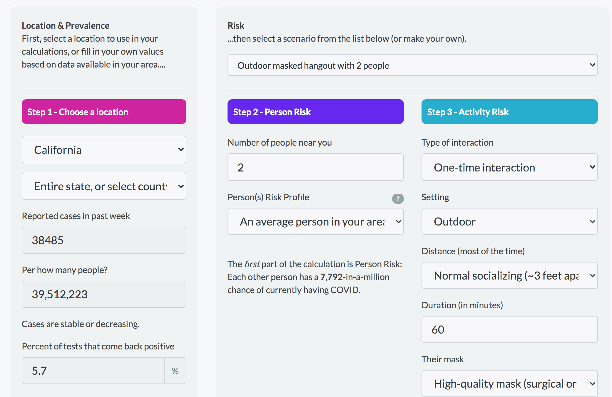Expand the Setting dropdown showing Outdoor
The height and width of the screenshot is (397, 612).
pos(509,221)
